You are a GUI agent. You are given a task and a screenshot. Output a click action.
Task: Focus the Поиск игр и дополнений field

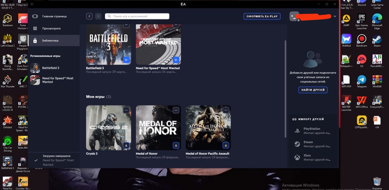[137, 16]
